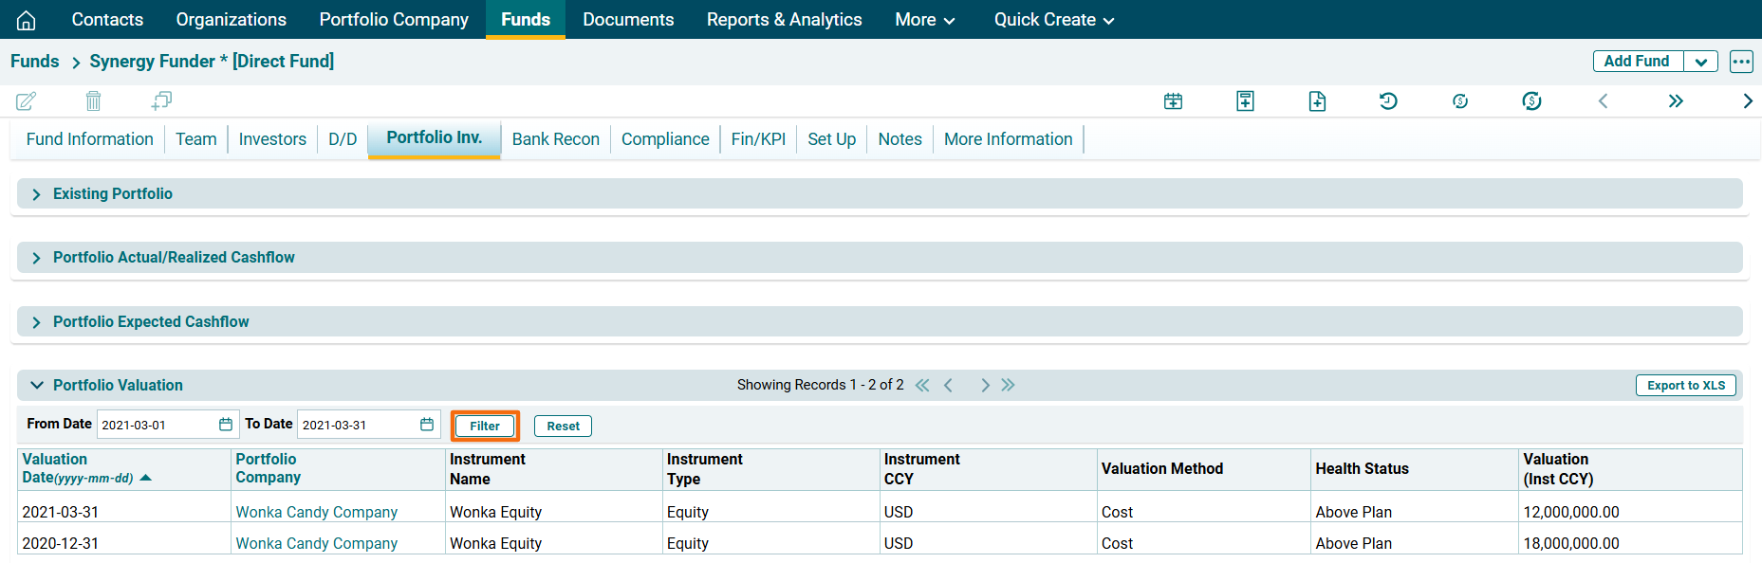Open Wonka Candy Company link in first row
The height and width of the screenshot is (563, 1762).
316,512
